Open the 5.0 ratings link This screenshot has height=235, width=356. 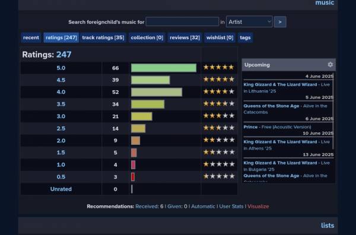point(61,68)
